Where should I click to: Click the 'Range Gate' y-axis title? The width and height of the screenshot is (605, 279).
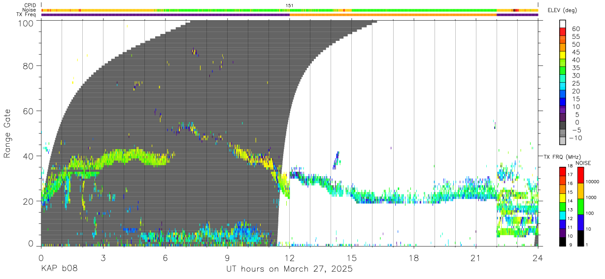click(7, 133)
